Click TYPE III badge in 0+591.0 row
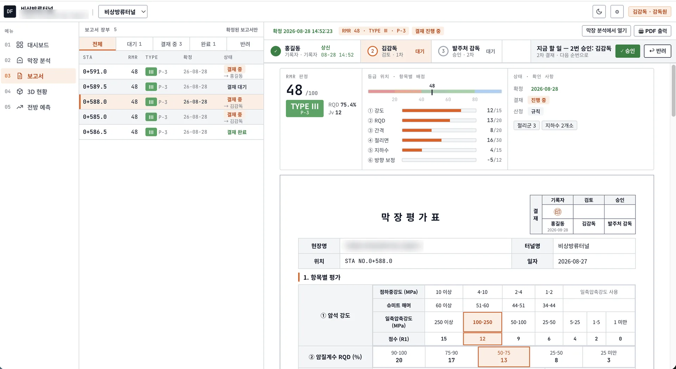This screenshot has width=676, height=369. (151, 72)
